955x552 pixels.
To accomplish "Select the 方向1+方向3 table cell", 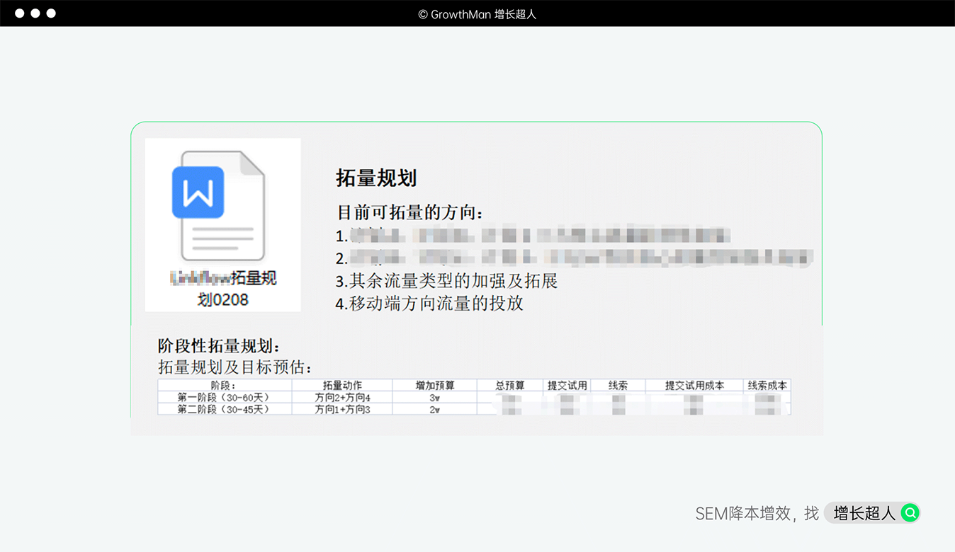I will 342,409.
